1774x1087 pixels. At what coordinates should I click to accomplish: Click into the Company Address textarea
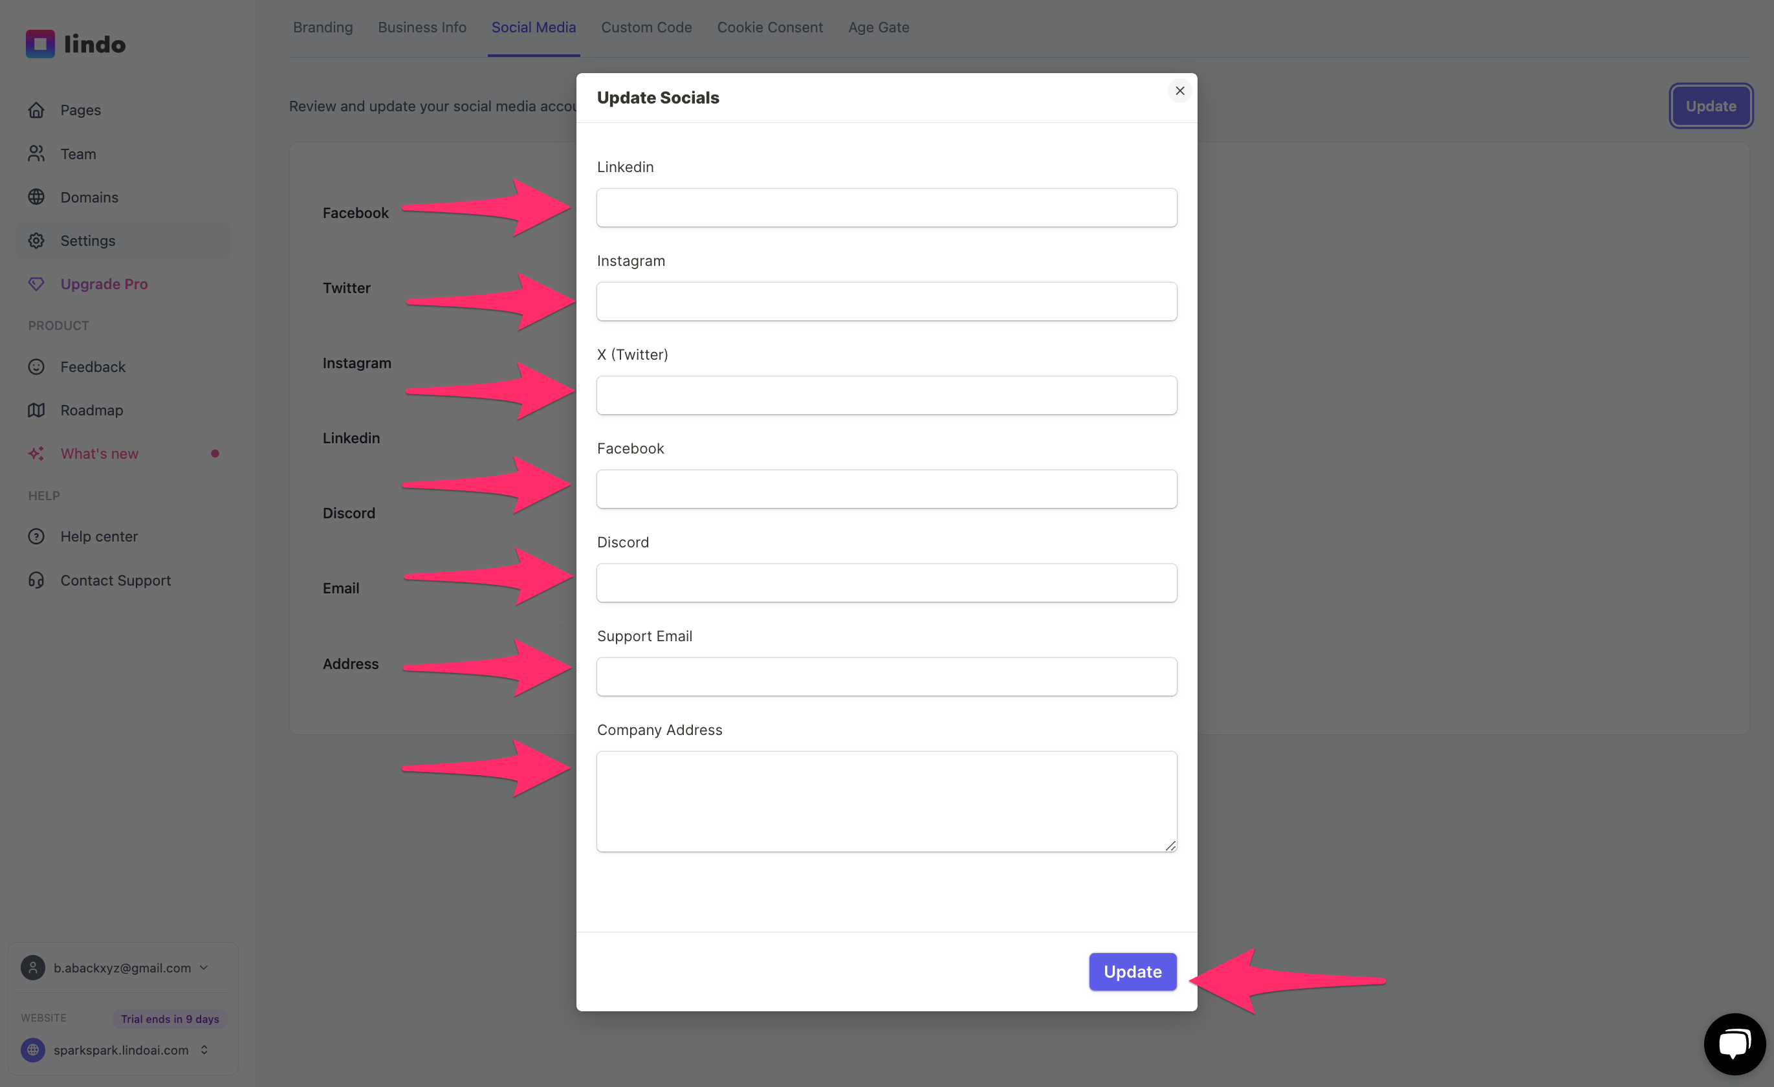click(x=886, y=801)
